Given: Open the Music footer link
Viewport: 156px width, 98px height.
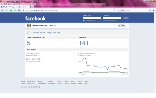Looking at the screenshot, I should tap(86, 81).
